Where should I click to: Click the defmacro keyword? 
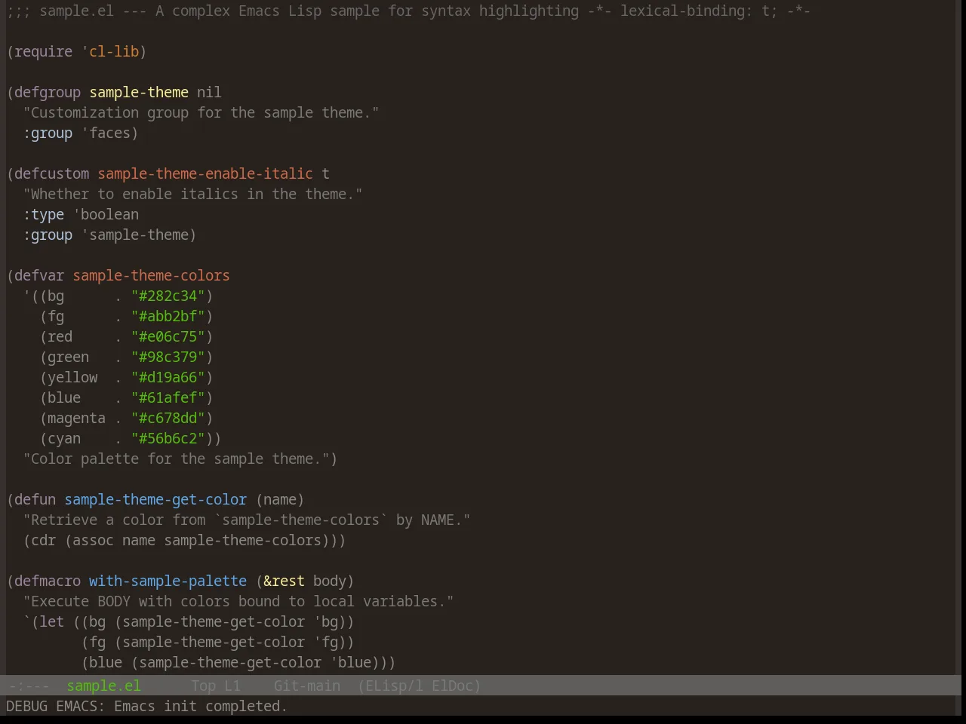48,581
